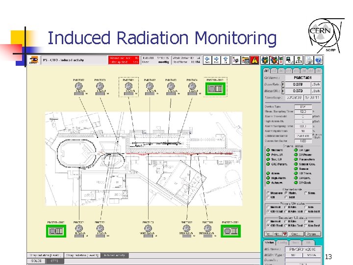Click the red alarms filter status box
Viewport: 353px width, 265px height.
[x=124, y=60]
